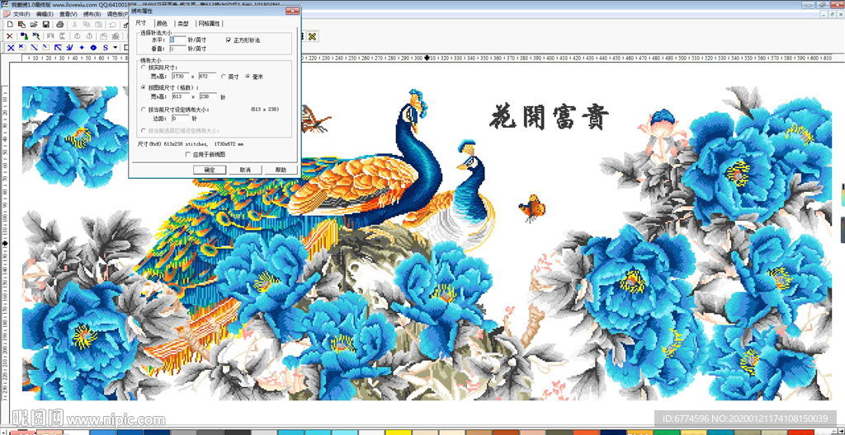Open the 编辑(E) menu
The height and width of the screenshot is (435, 845).
(x=45, y=13)
